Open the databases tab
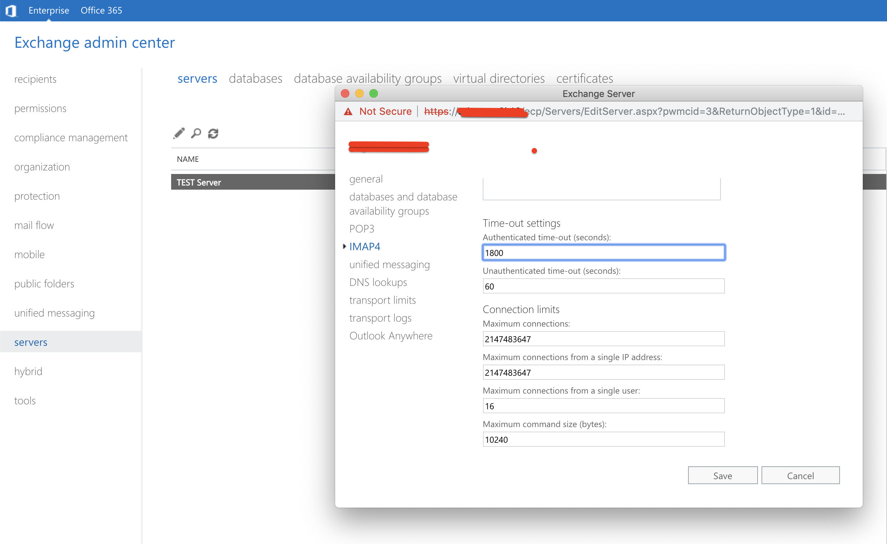The height and width of the screenshot is (544, 887). 255,78
